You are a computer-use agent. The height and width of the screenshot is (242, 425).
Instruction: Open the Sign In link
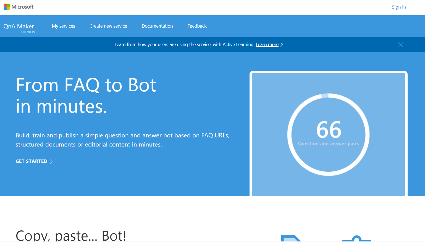pyautogui.click(x=399, y=7)
